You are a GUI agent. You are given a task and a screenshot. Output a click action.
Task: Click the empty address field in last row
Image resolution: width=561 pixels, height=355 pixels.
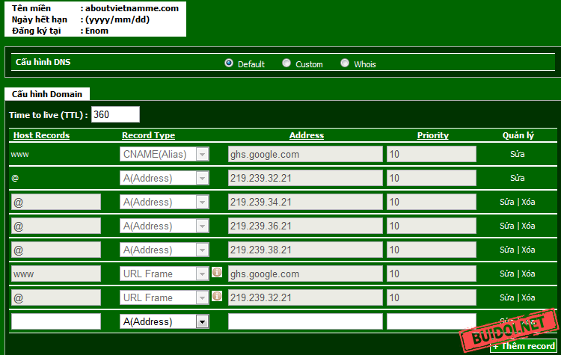click(305, 321)
